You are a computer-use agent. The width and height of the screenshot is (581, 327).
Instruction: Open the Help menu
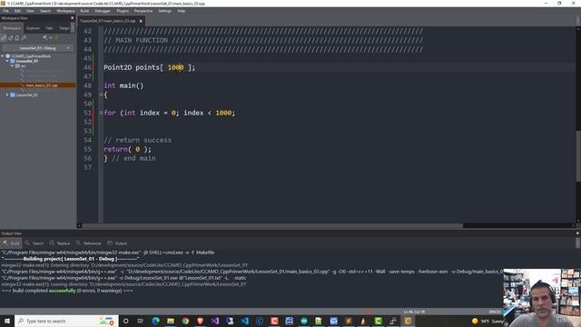click(x=182, y=11)
